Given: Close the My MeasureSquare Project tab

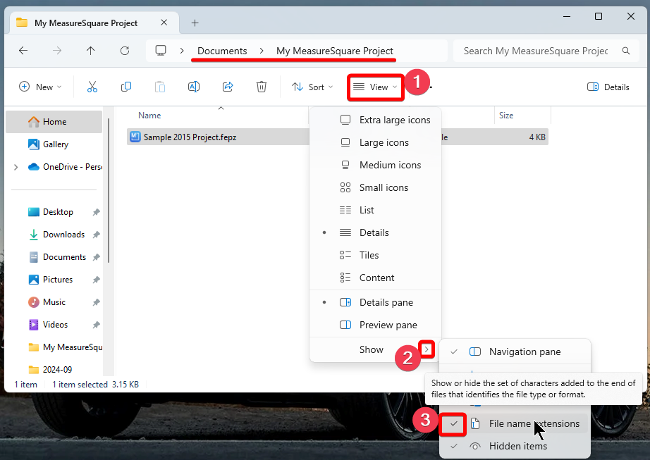Looking at the screenshot, I should click(x=164, y=23).
